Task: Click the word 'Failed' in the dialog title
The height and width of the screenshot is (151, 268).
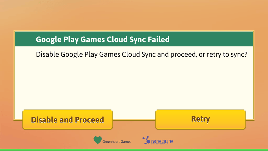Action: [x=159, y=39]
